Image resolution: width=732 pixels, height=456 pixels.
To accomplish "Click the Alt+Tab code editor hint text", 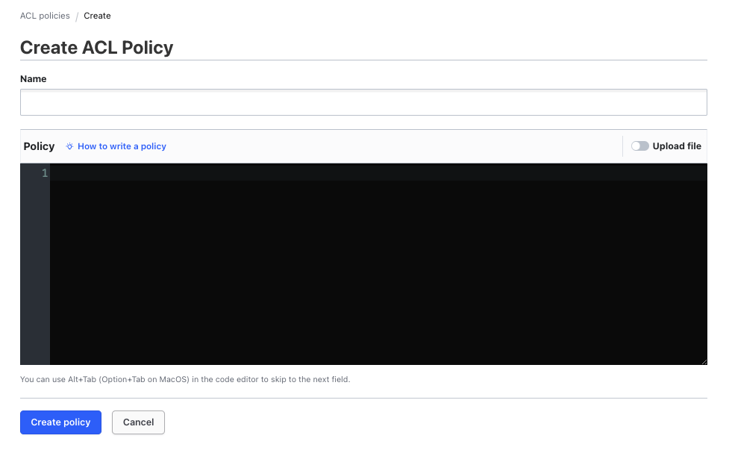I will click(x=185, y=379).
